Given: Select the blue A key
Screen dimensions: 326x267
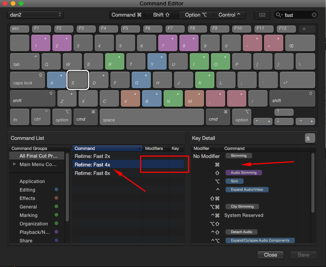Looking at the screenshot, I should coord(57,80).
